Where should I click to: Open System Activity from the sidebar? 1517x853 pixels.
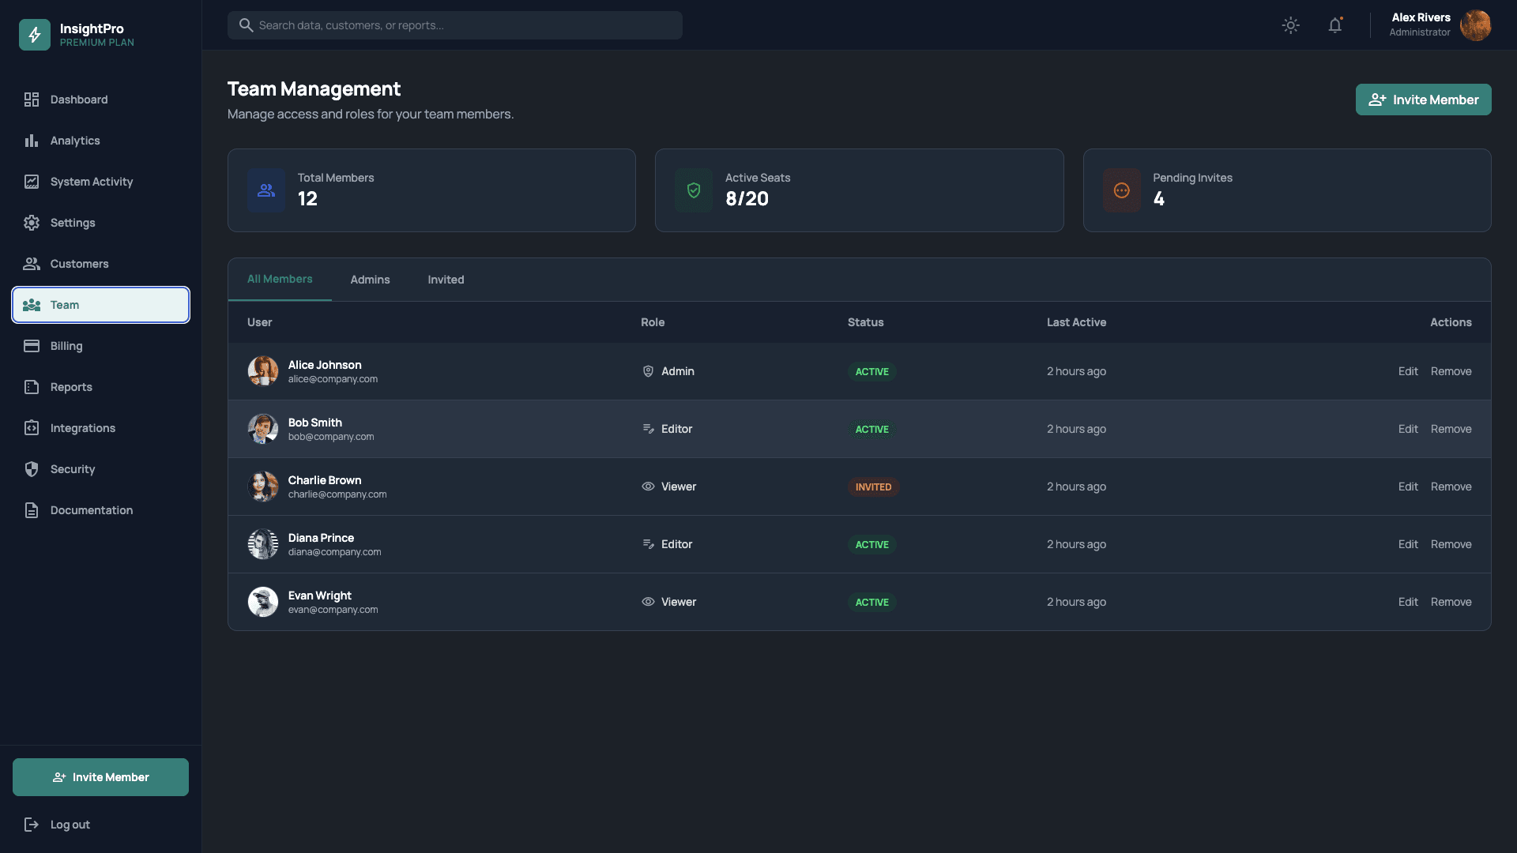tap(90, 182)
